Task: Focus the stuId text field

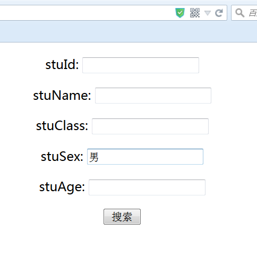Action: click(x=141, y=65)
